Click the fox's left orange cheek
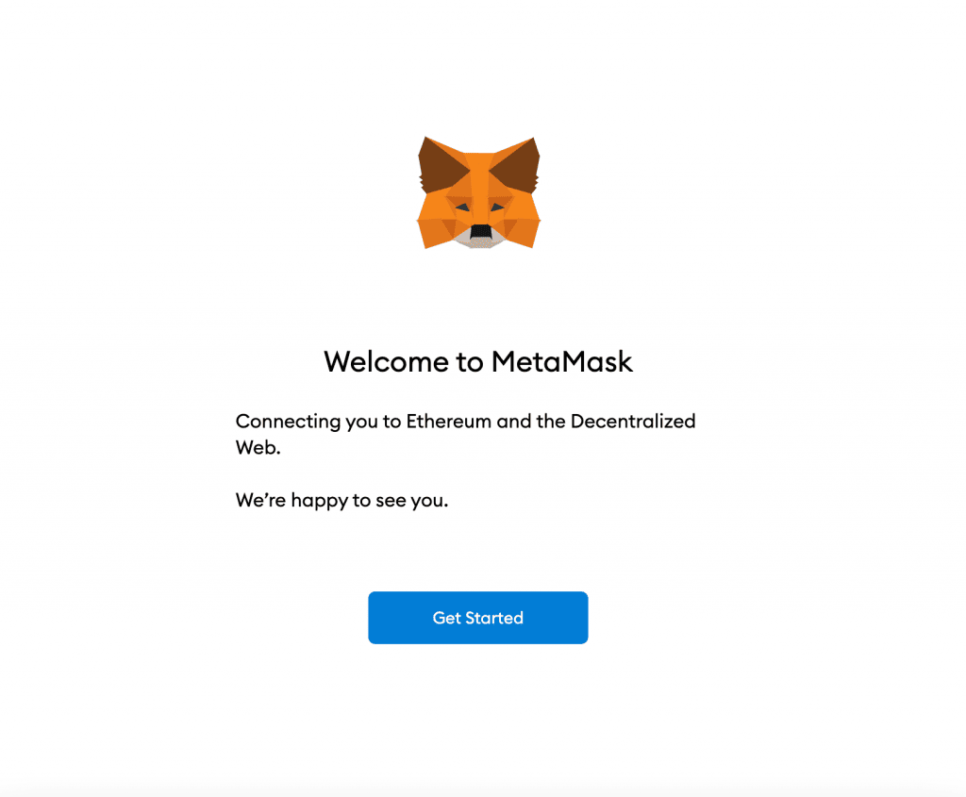The height and width of the screenshot is (797, 966). 436,228
